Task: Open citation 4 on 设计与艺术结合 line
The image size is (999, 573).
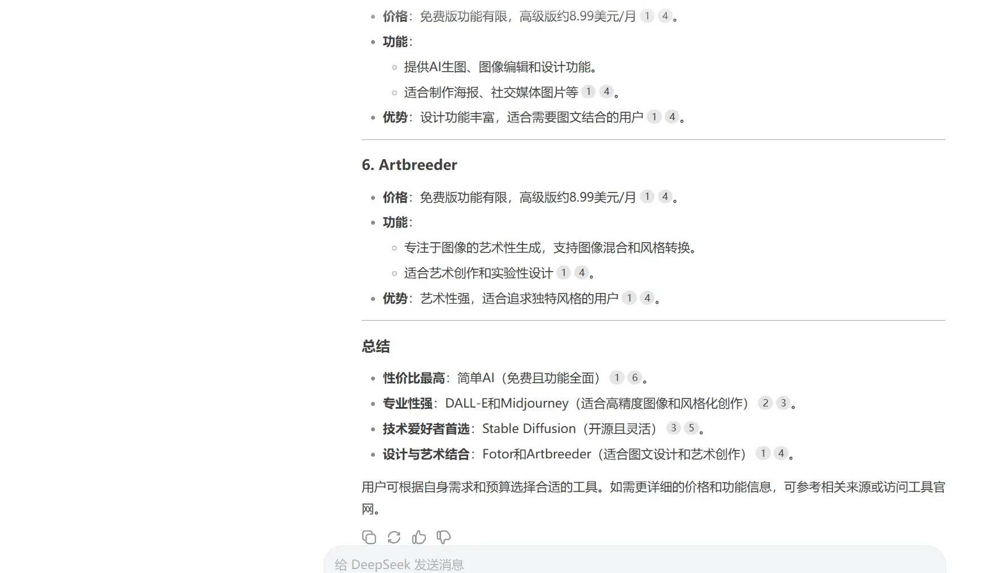Action: [781, 453]
